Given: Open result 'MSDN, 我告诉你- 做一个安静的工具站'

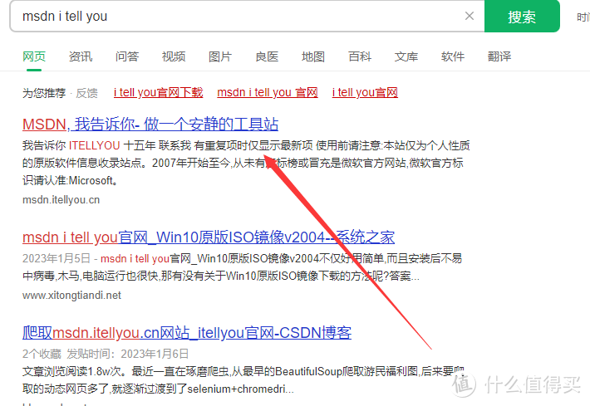Looking at the screenshot, I should click(150, 124).
